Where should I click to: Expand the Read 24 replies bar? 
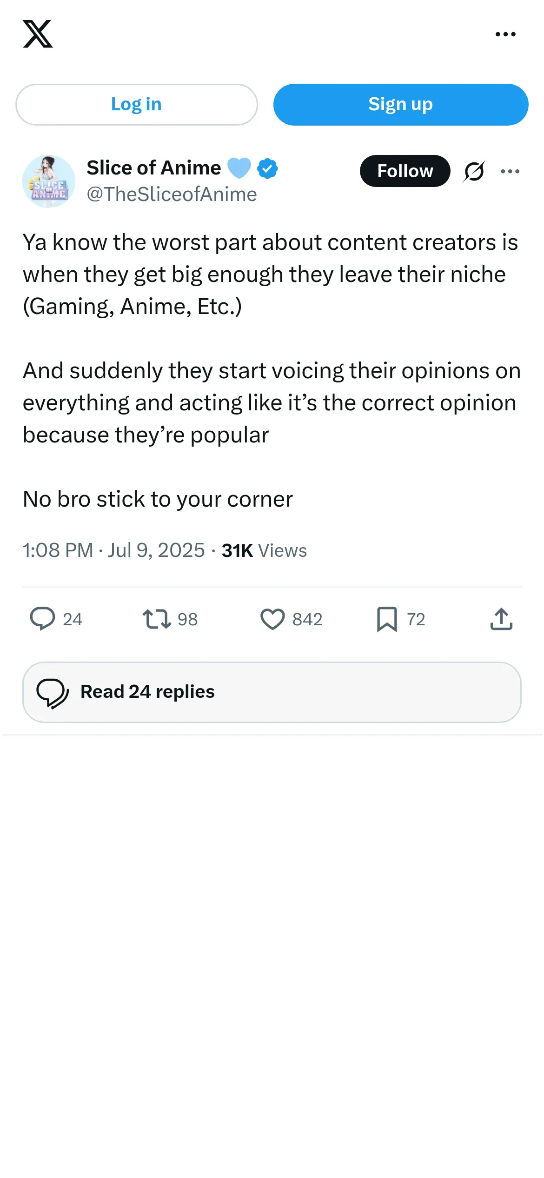(x=272, y=692)
